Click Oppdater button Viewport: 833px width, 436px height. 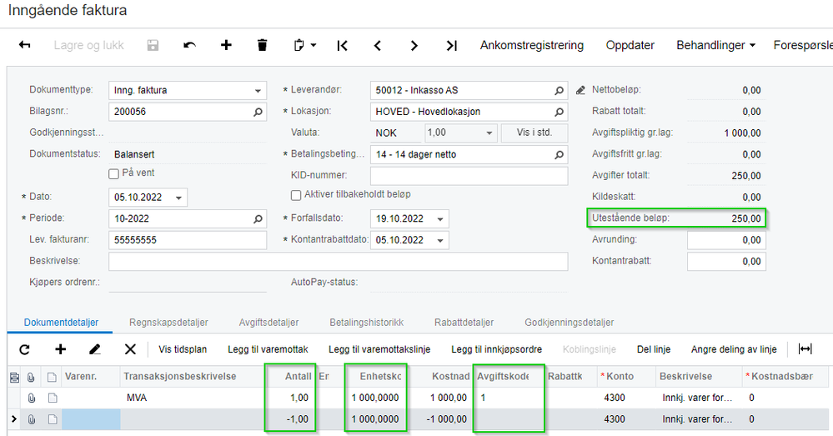coord(630,45)
